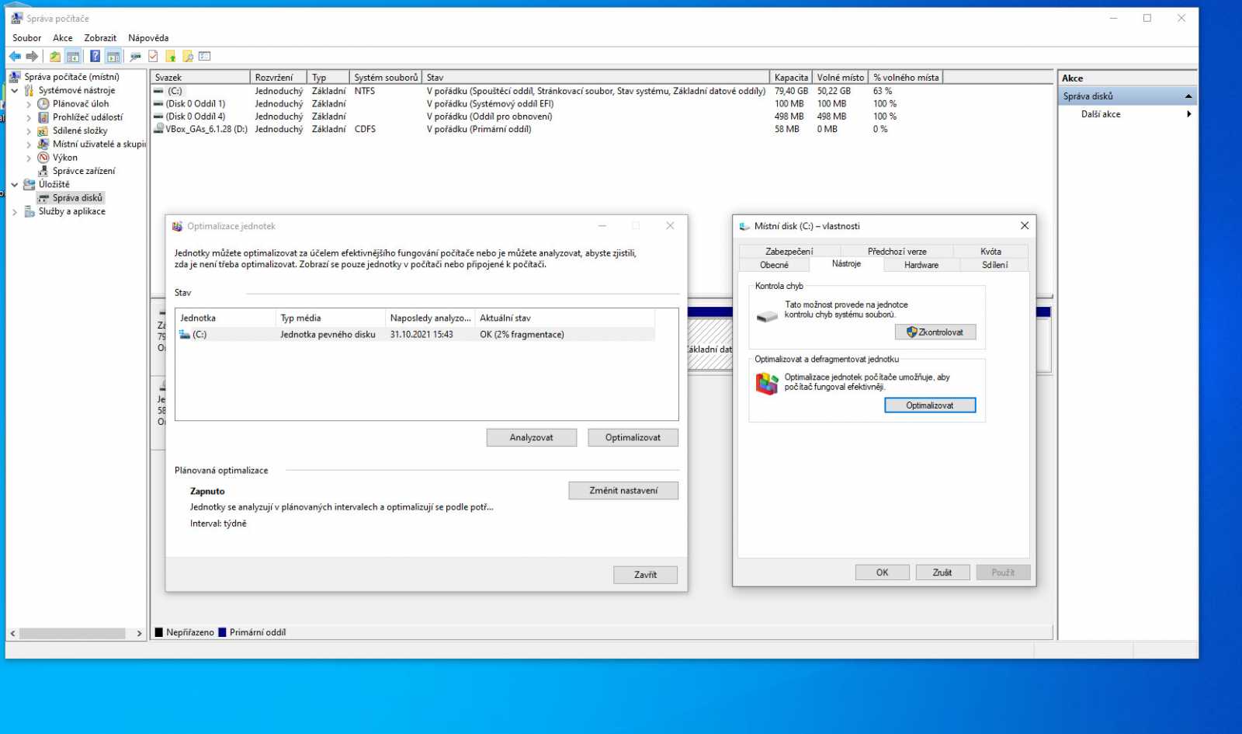Click the Změnit nastavení button
The image size is (1242, 734).
[x=623, y=491]
